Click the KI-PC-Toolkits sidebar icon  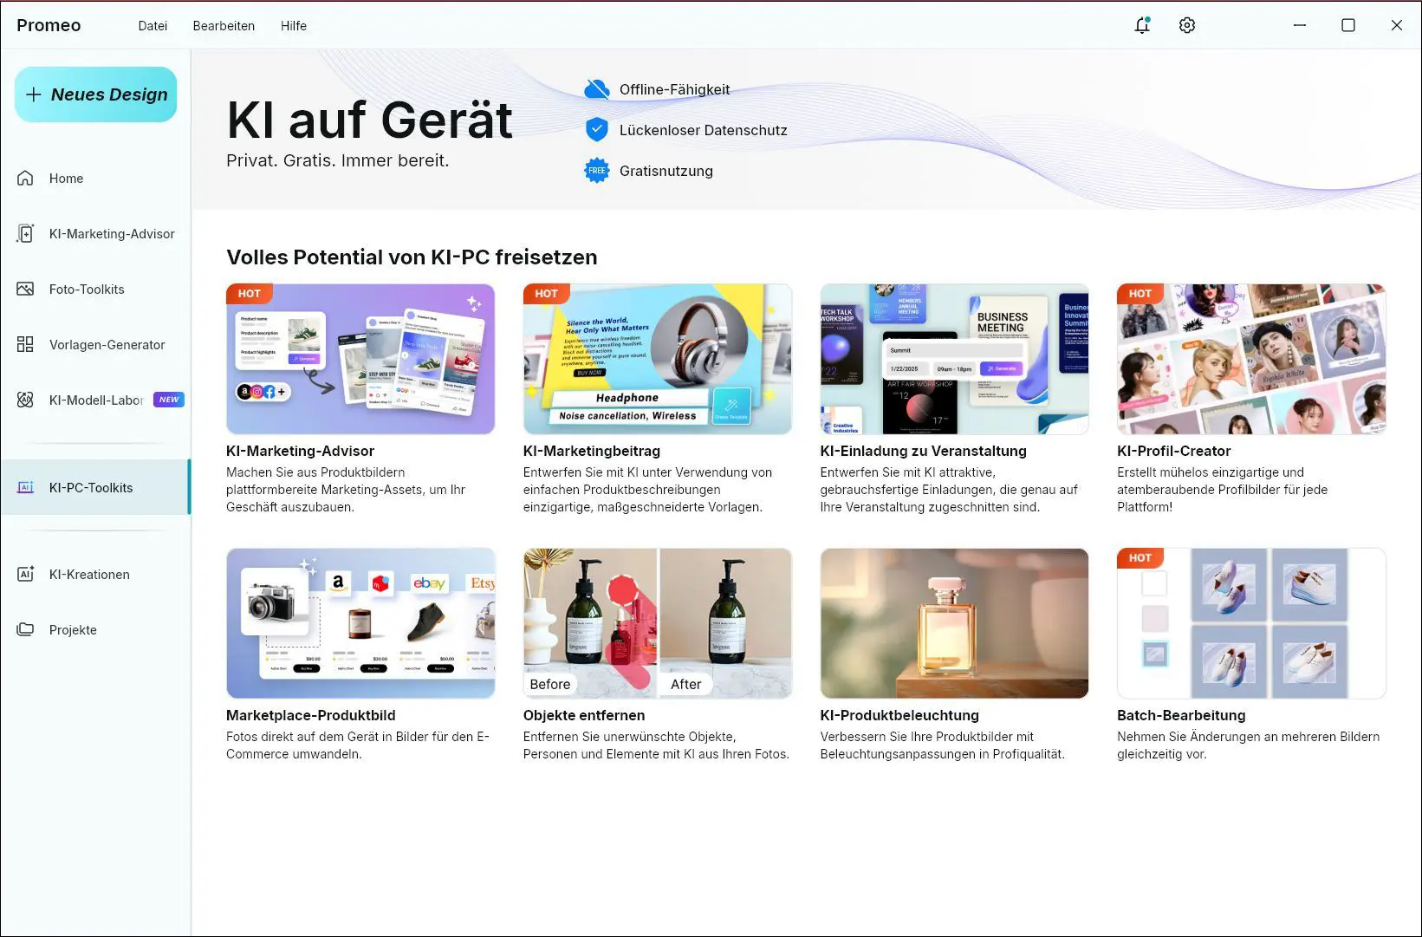point(25,487)
